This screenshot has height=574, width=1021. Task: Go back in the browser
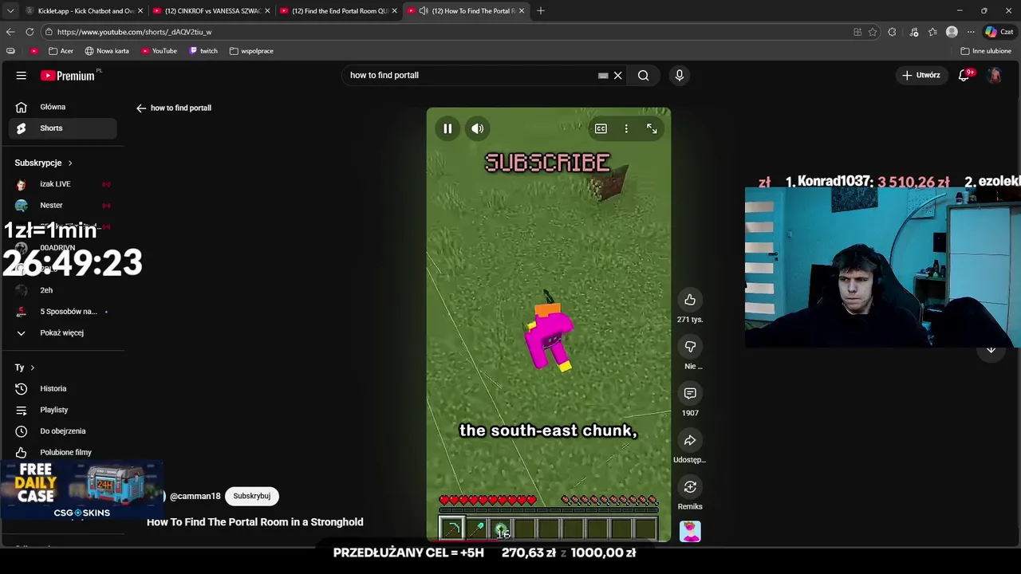[10, 32]
